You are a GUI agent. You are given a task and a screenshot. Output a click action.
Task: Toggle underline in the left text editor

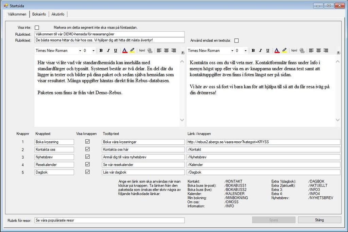(x=116, y=51)
